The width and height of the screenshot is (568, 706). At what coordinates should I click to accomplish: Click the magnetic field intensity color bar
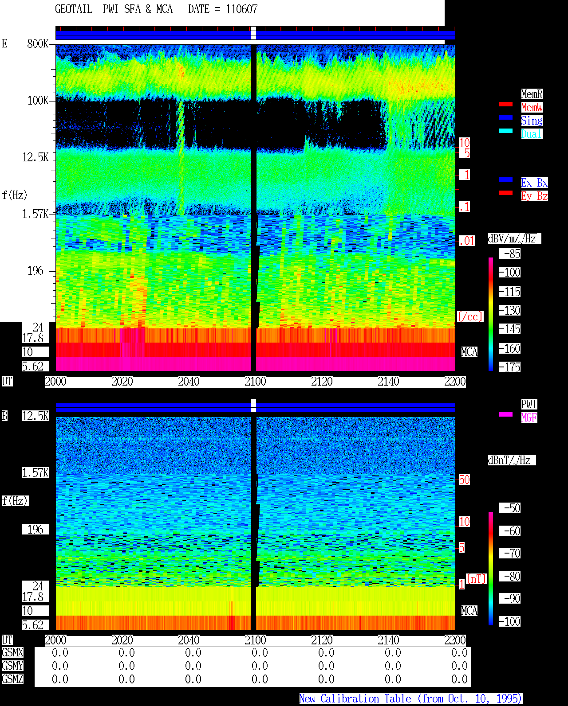pos(491,569)
